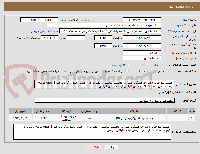
Task: Click the توضیحات خریدار textarea
Action: [92, 132]
